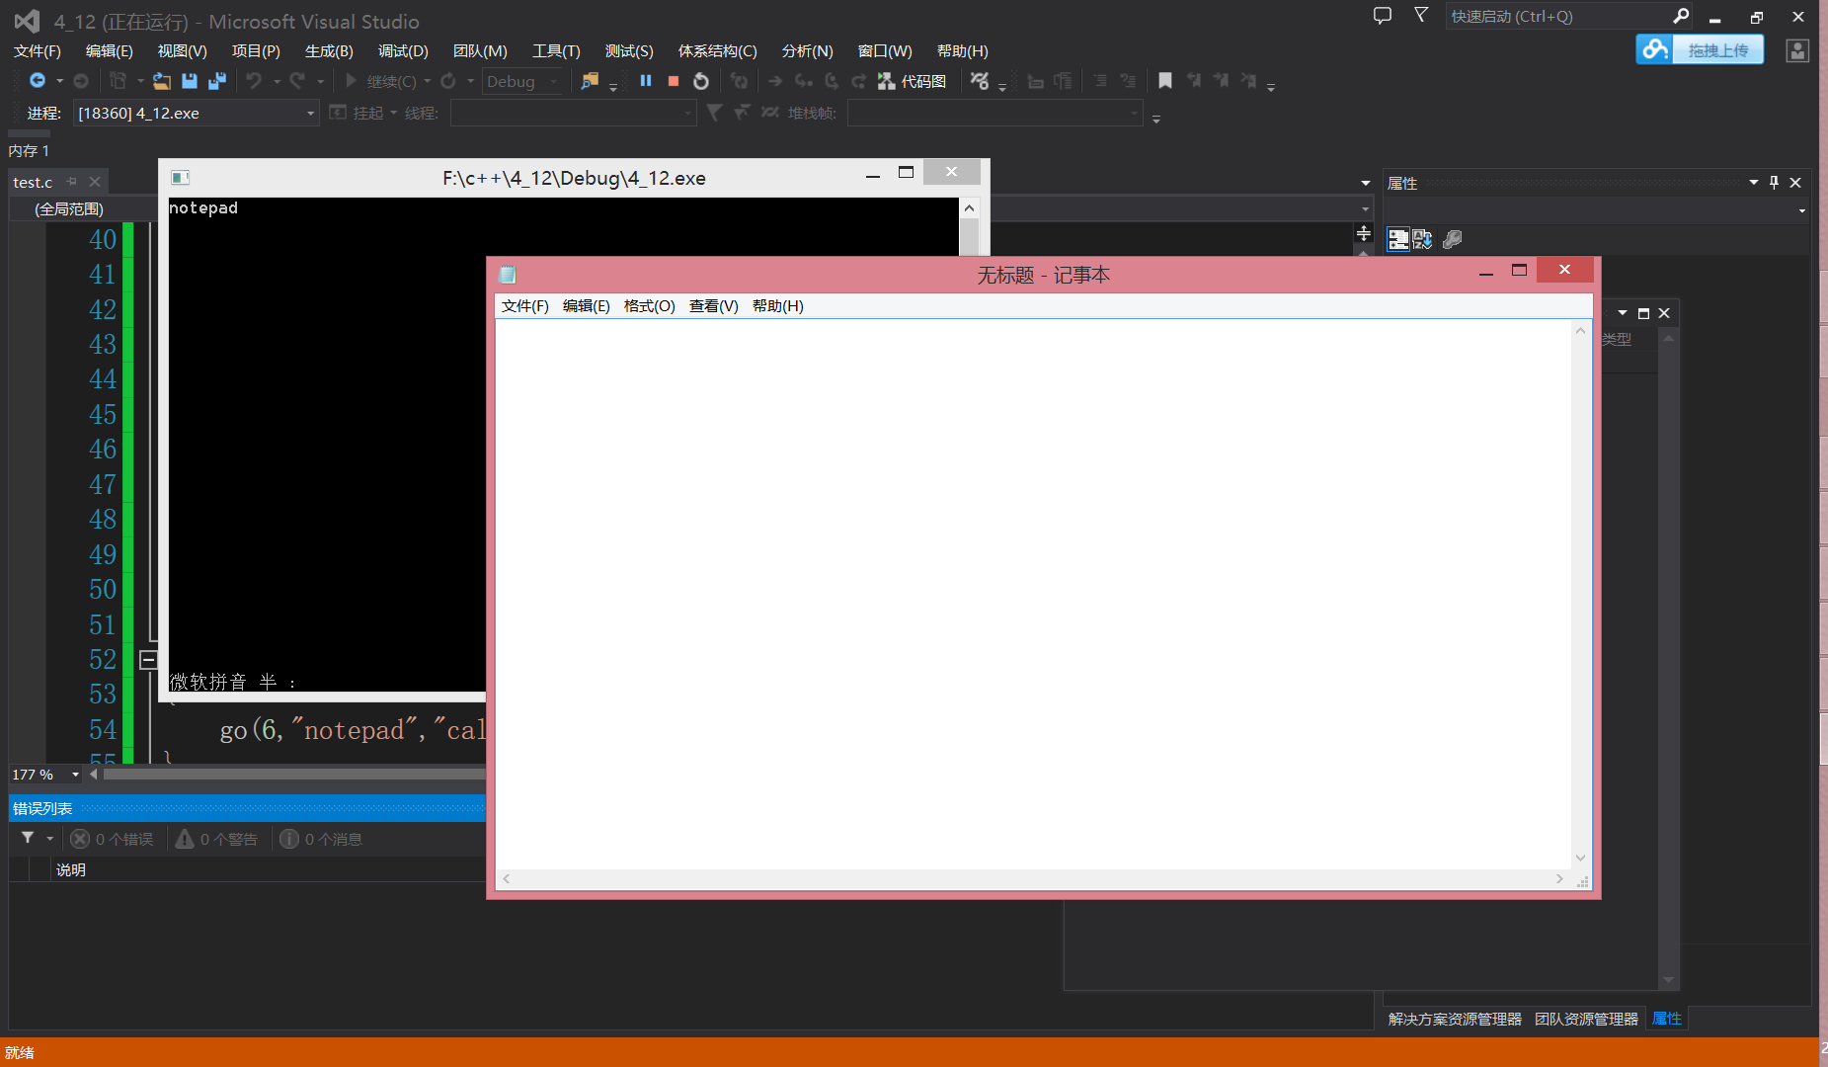Pin the Properties (属性) panel
The height and width of the screenshot is (1067, 1828).
coord(1774,183)
